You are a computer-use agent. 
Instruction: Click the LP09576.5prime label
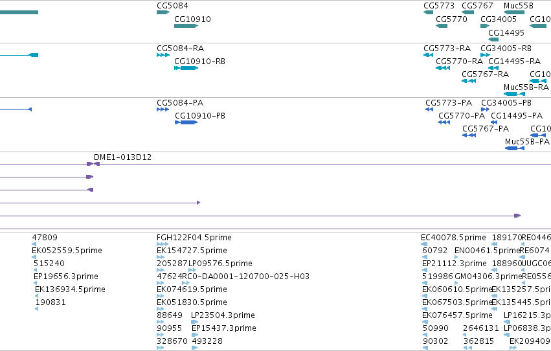220,263
